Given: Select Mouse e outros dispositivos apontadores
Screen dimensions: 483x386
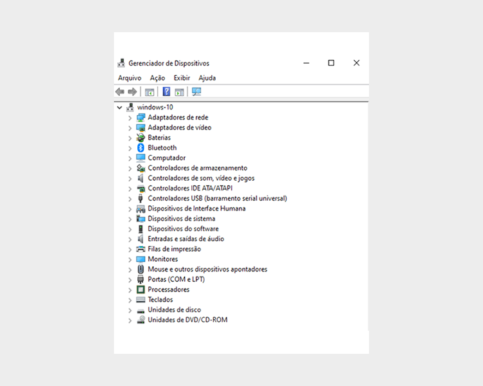Looking at the screenshot, I should click(207, 270).
